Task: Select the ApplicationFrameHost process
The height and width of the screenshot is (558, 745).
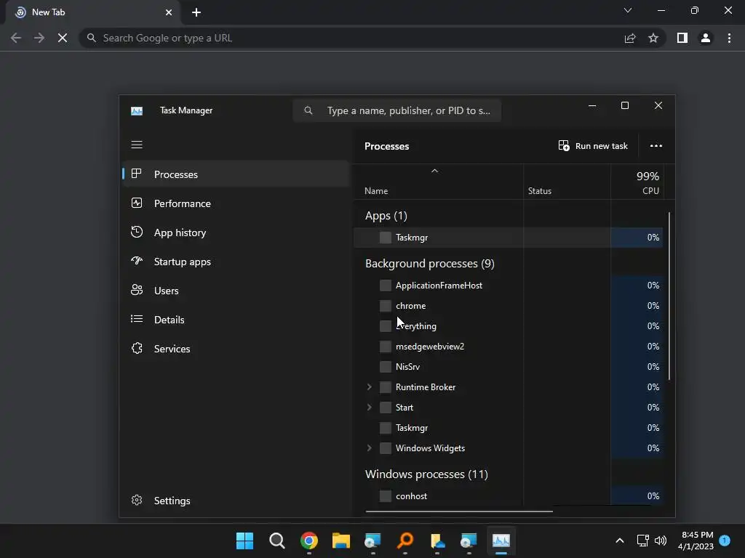Action: pyautogui.click(x=509, y=285)
